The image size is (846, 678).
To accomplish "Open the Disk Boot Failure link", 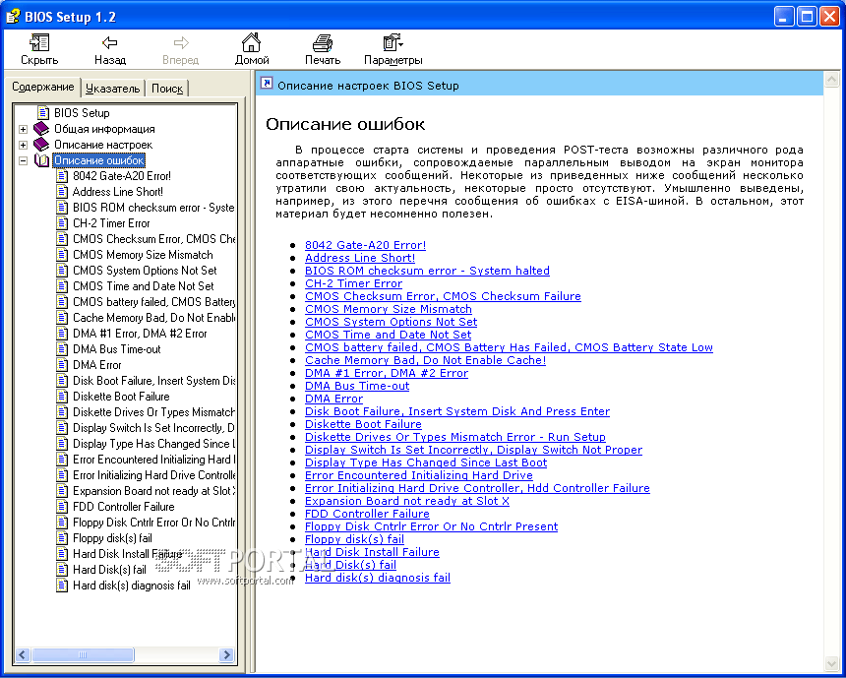I will pos(457,411).
